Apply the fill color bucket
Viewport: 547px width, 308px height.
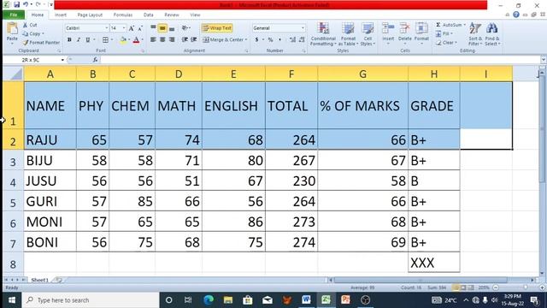coord(123,40)
